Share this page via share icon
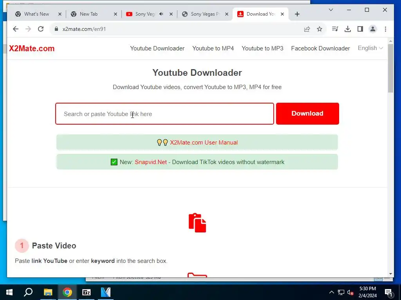Screen dimensions: 401x300 point(307,29)
